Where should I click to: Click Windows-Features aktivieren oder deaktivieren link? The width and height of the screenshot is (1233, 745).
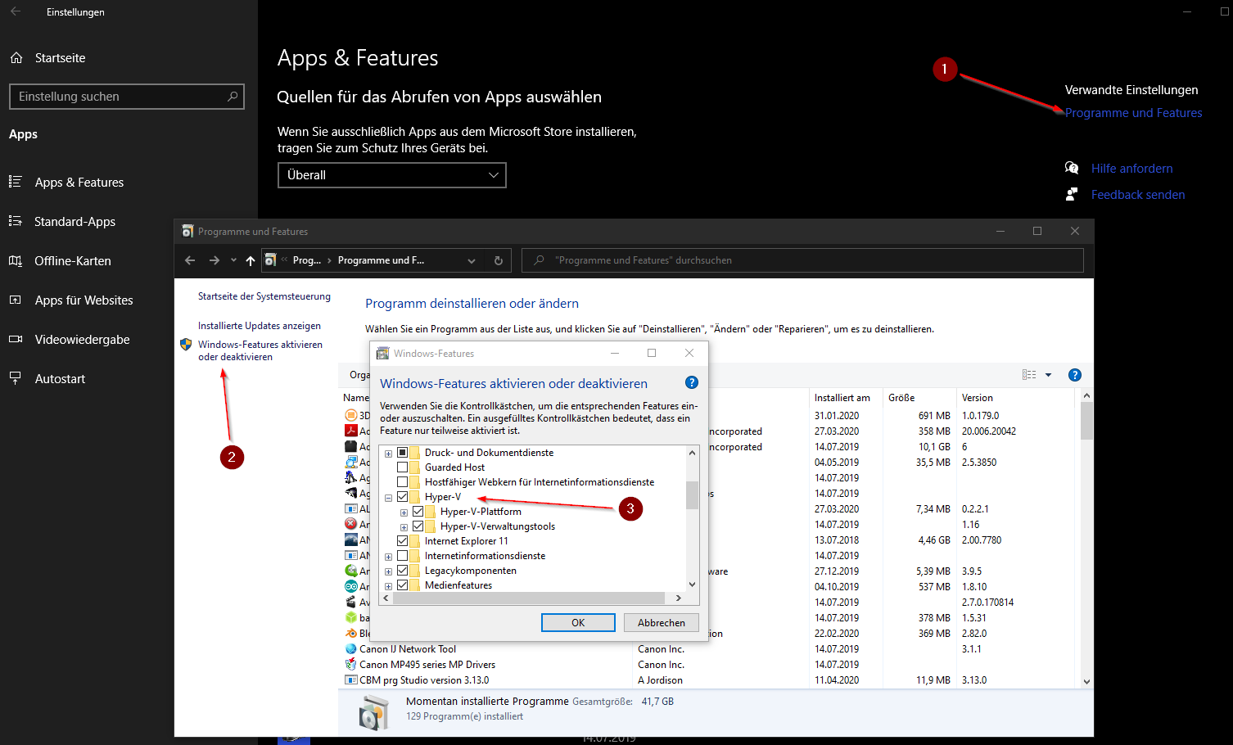pos(260,350)
